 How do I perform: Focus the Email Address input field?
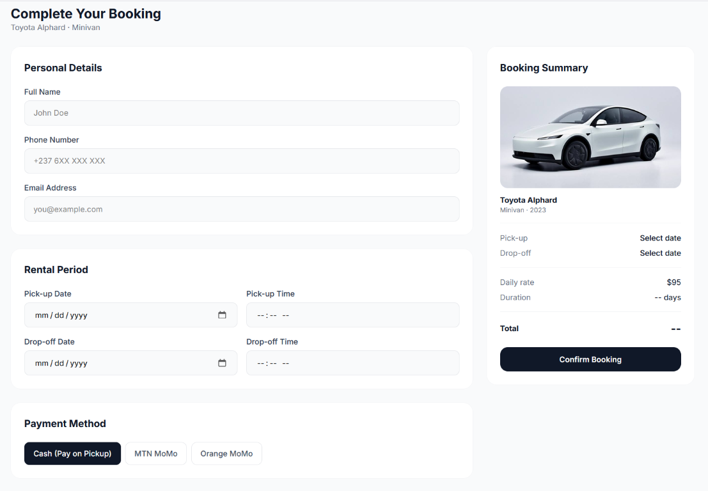242,209
